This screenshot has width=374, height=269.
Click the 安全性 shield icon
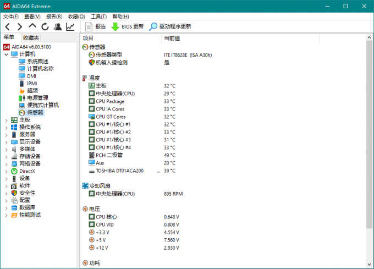point(14,193)
